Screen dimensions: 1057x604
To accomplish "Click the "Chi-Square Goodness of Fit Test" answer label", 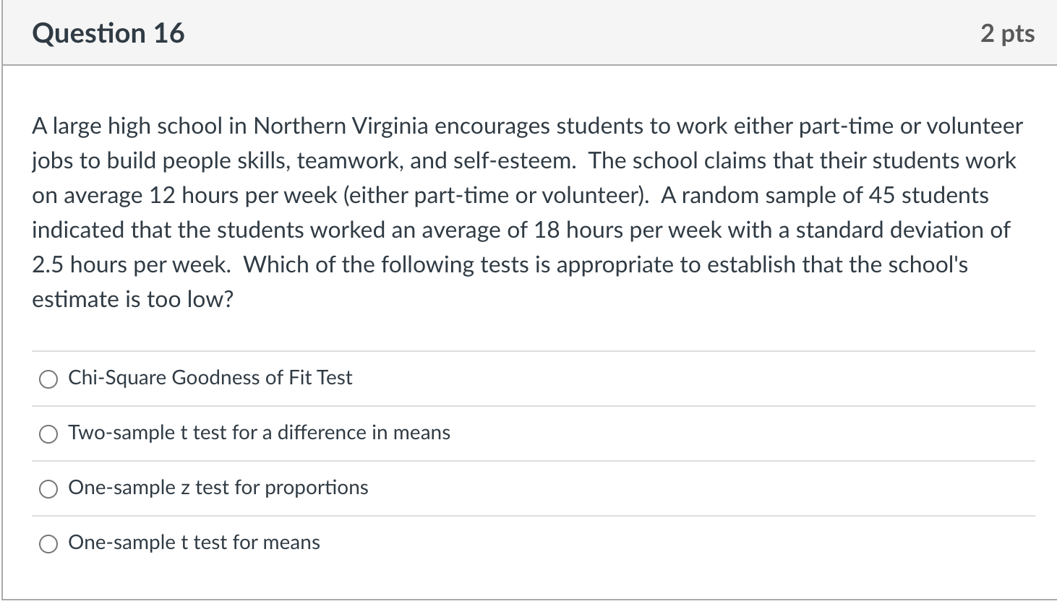I will (210, 378).
